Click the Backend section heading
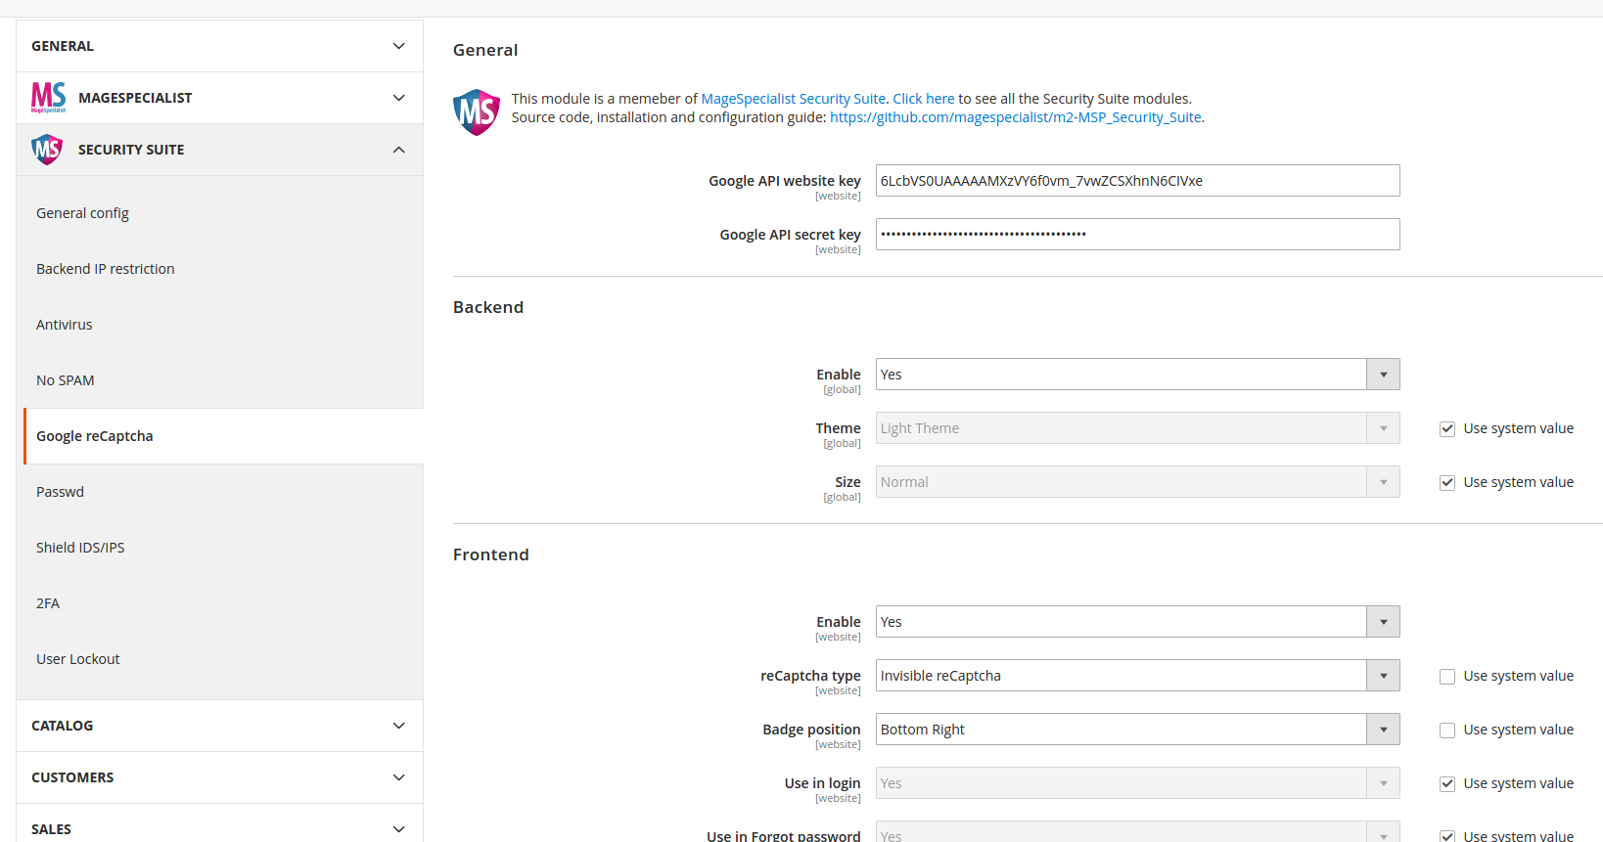The width and height of the screenshot is (1603, 842). click(488, 307)
